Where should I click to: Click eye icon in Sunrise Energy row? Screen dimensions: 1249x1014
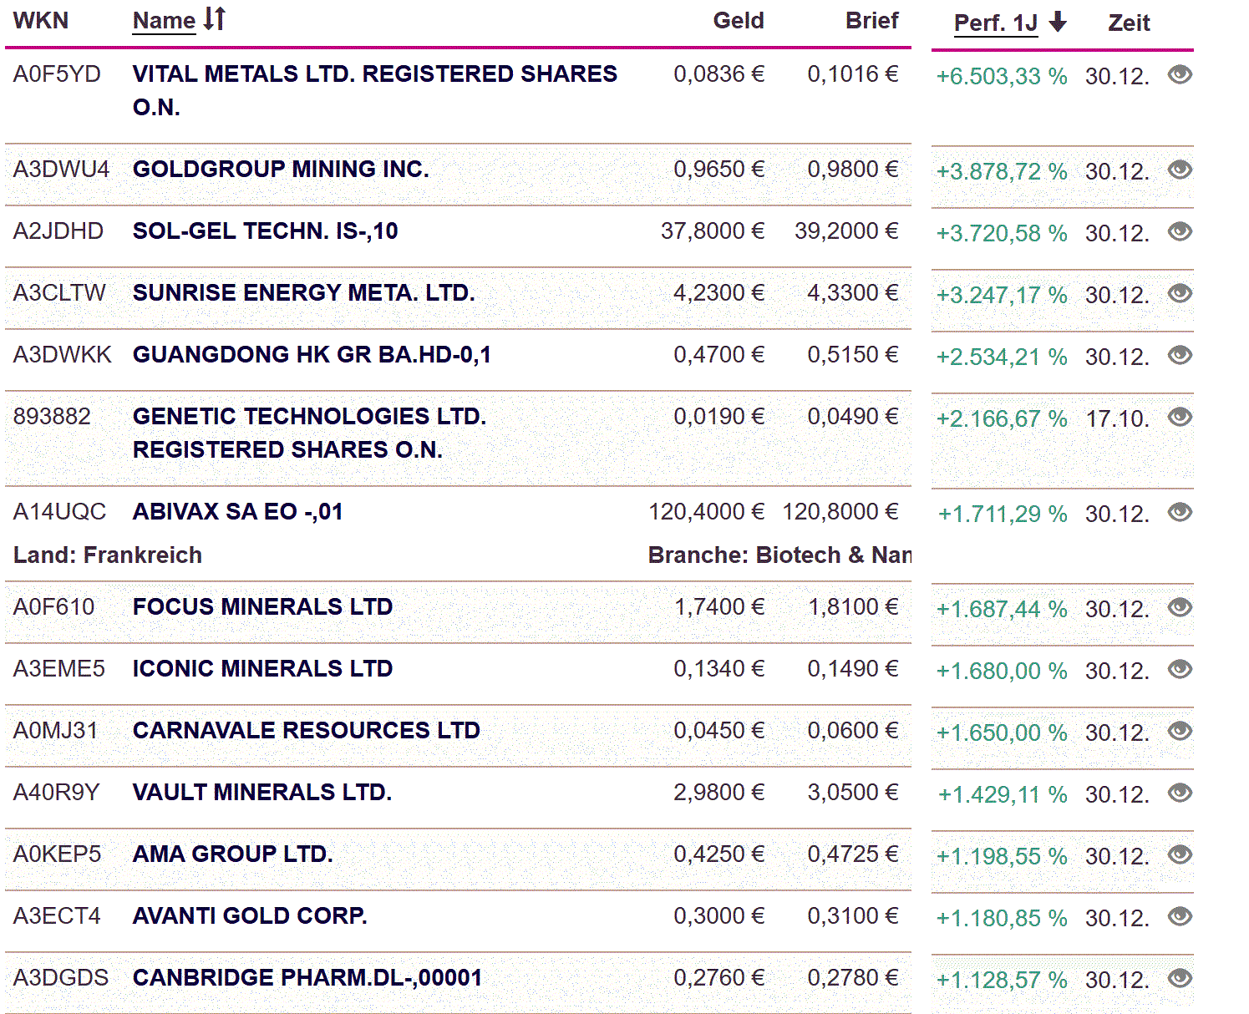[x=1180, y=294]
